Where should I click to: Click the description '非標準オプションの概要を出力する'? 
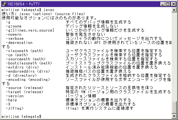[x=101, y=104]
